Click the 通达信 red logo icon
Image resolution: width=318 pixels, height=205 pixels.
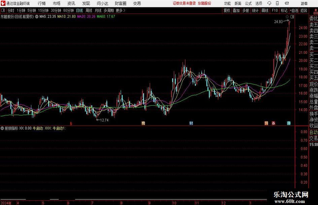point(3,3)
